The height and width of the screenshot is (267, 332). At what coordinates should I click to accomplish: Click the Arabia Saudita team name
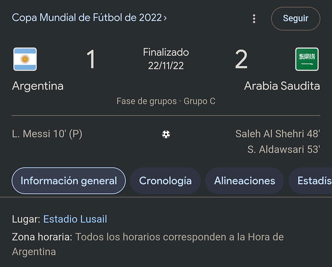point(282,86)
